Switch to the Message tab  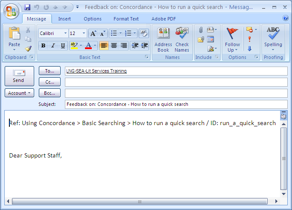click(x=37, y=19)
